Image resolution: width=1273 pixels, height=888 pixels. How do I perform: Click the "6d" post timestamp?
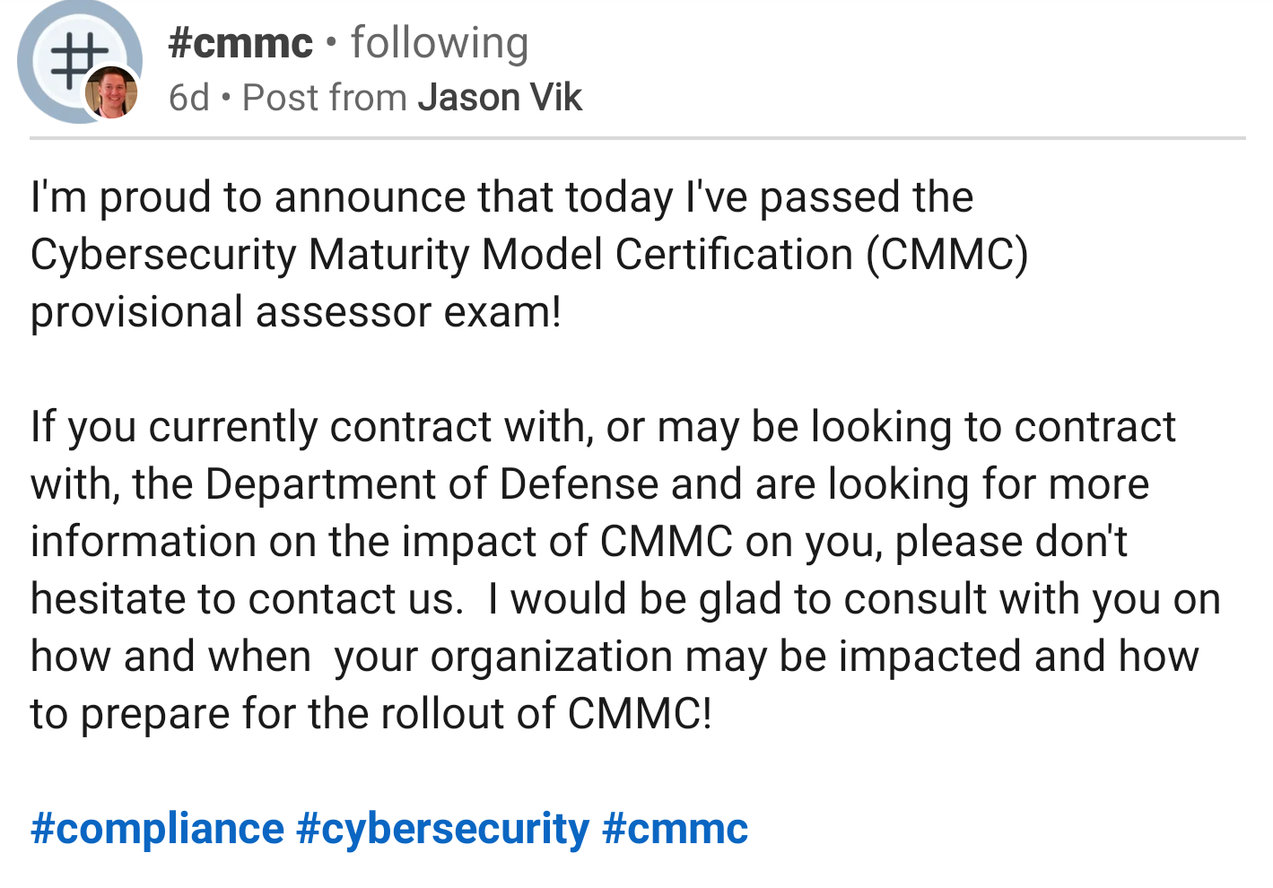pyautogui.click(x=188, y=98)
